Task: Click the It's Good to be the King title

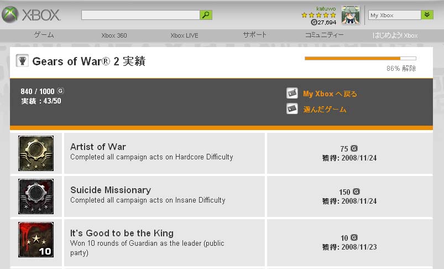Action: 122,233
